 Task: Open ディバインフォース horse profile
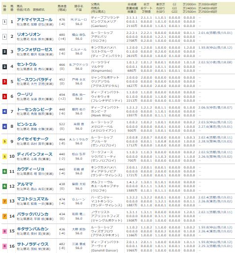tap(34, 154)
